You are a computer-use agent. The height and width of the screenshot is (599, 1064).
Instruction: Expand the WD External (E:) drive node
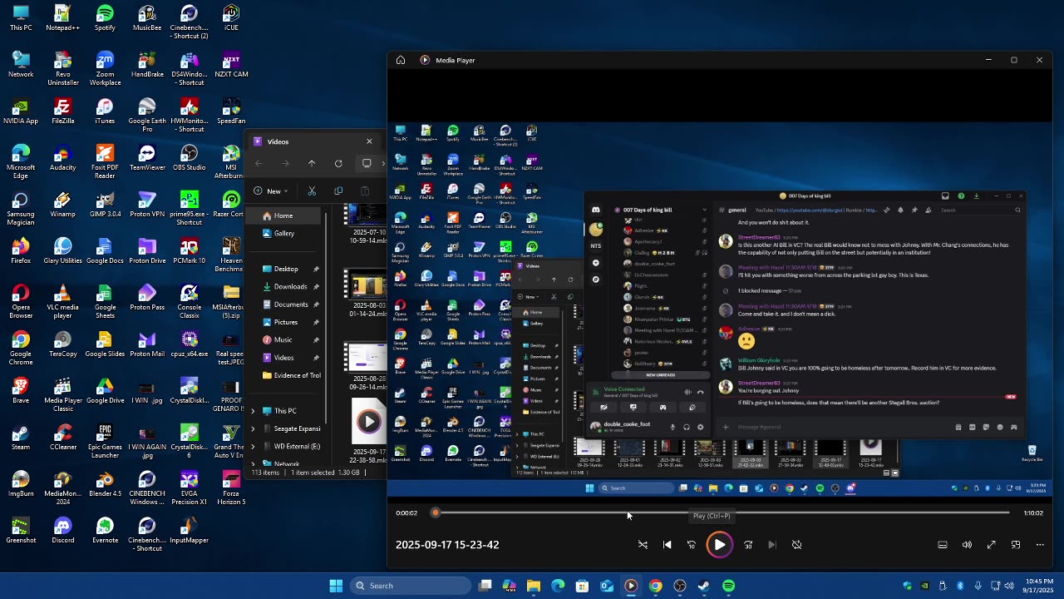pos(254,446)
